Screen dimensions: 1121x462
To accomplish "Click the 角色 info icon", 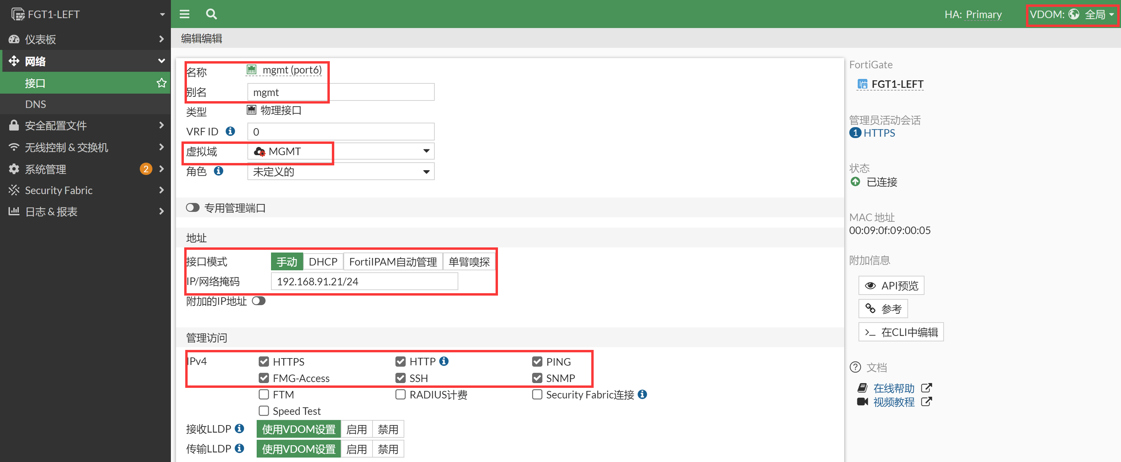I will (x=218, y=171).
